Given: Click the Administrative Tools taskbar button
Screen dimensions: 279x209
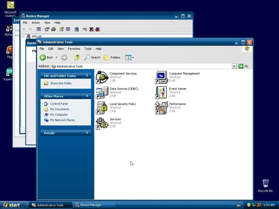Looking at the screenshot, I should tap(50, 205).
